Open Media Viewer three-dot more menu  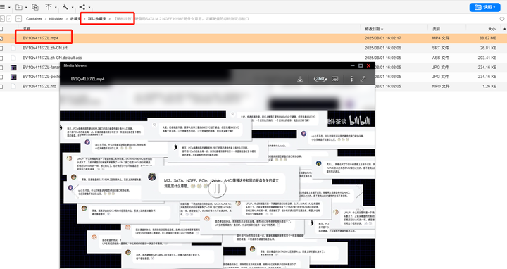pyautogui.click(x=352, y=79)
